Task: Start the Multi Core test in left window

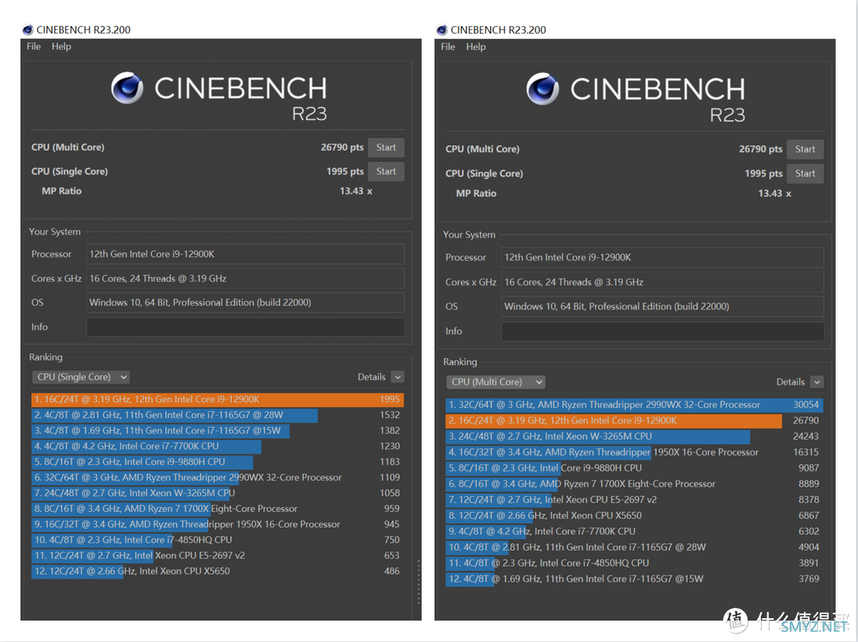Action: point(386,148)
